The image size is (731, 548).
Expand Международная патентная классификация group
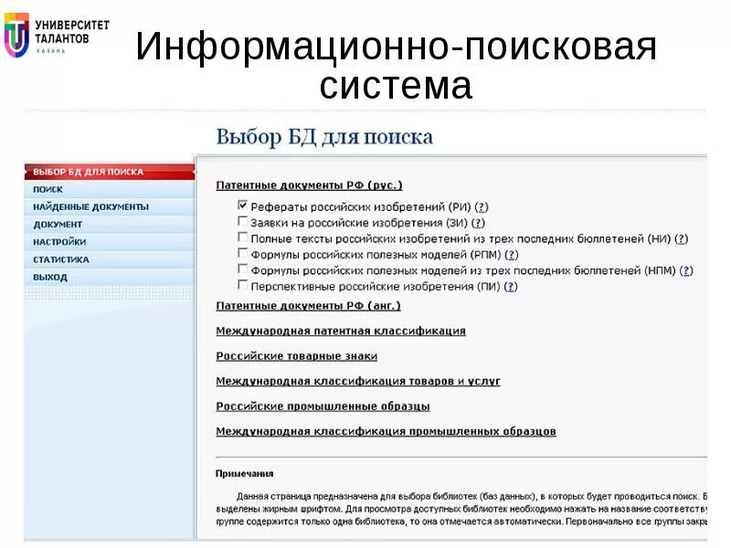click(x=341, y=332)
